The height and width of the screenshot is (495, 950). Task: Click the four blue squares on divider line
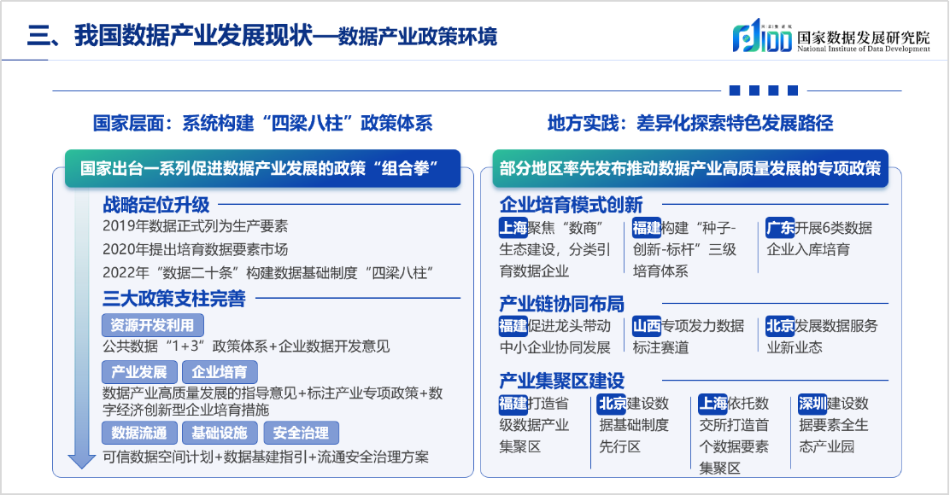click(755, 90)
